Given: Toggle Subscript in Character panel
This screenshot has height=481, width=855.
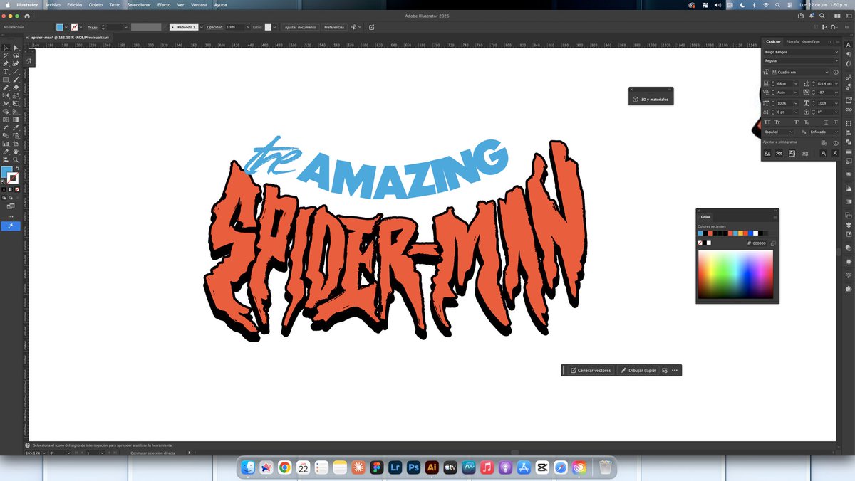Looking at the screenshot, I should pyautogui.click(x=807, y=122).
